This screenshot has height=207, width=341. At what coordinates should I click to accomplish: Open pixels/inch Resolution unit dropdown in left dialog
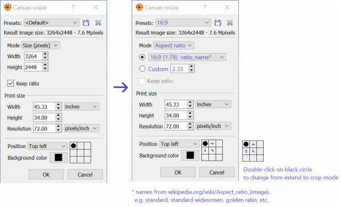pyautogui.click(x=82, y=128)
